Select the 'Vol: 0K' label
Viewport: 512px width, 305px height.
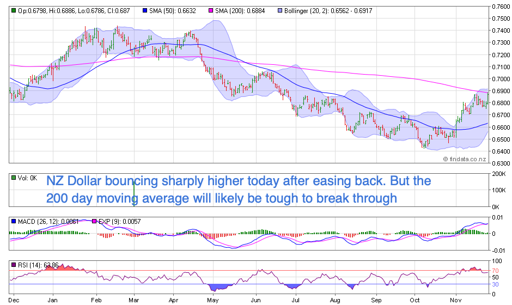[27, 178]
